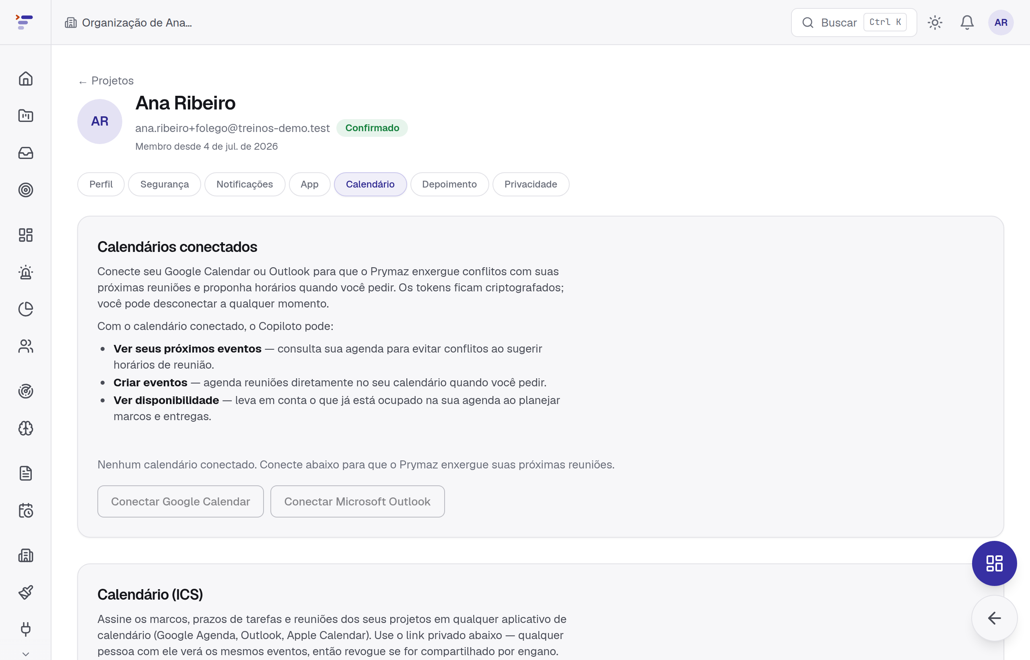Image resolution: width=1030 pixels, height=660 pixels.
Task: Switch to the Segurança tab
Action: pyautogui.click(x=165, y=184)
